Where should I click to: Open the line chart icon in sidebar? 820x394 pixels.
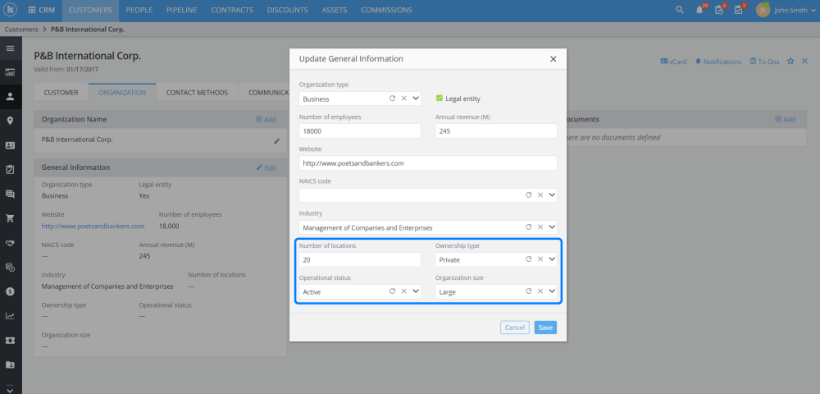(x=10, y=315)
